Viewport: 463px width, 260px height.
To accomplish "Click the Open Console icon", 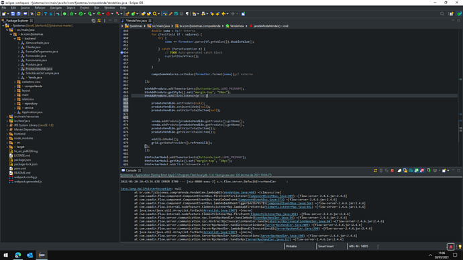I will tap(444, 170).
